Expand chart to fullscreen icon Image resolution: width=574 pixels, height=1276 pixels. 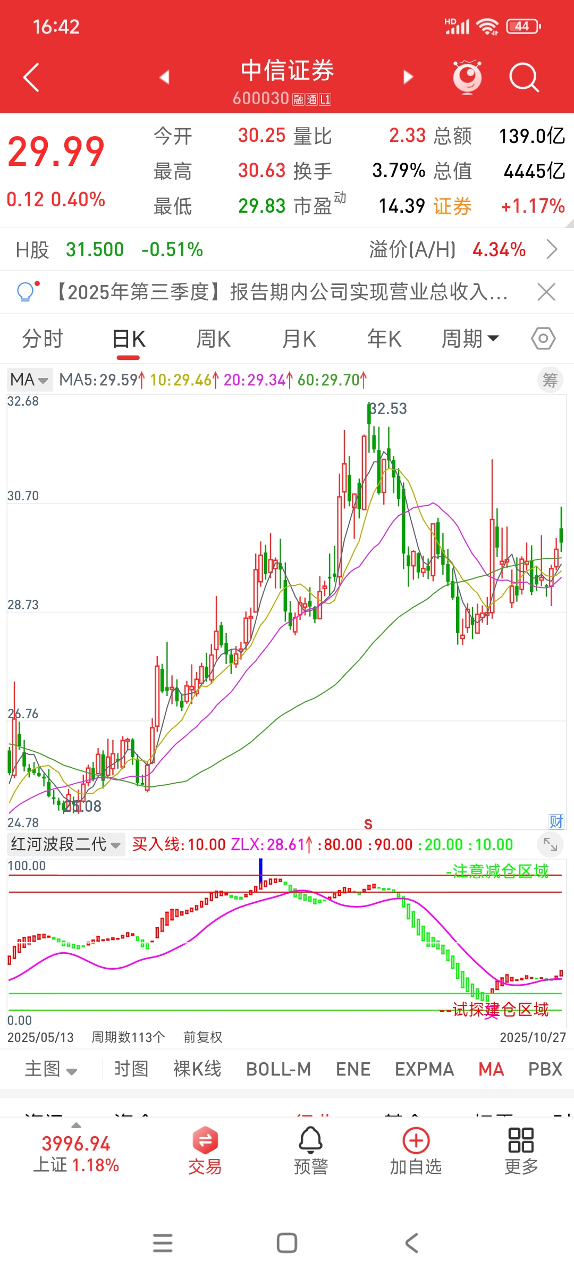click(550, 844)
